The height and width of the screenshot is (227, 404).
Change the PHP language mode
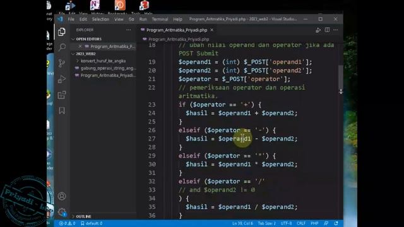coord(314,223)
